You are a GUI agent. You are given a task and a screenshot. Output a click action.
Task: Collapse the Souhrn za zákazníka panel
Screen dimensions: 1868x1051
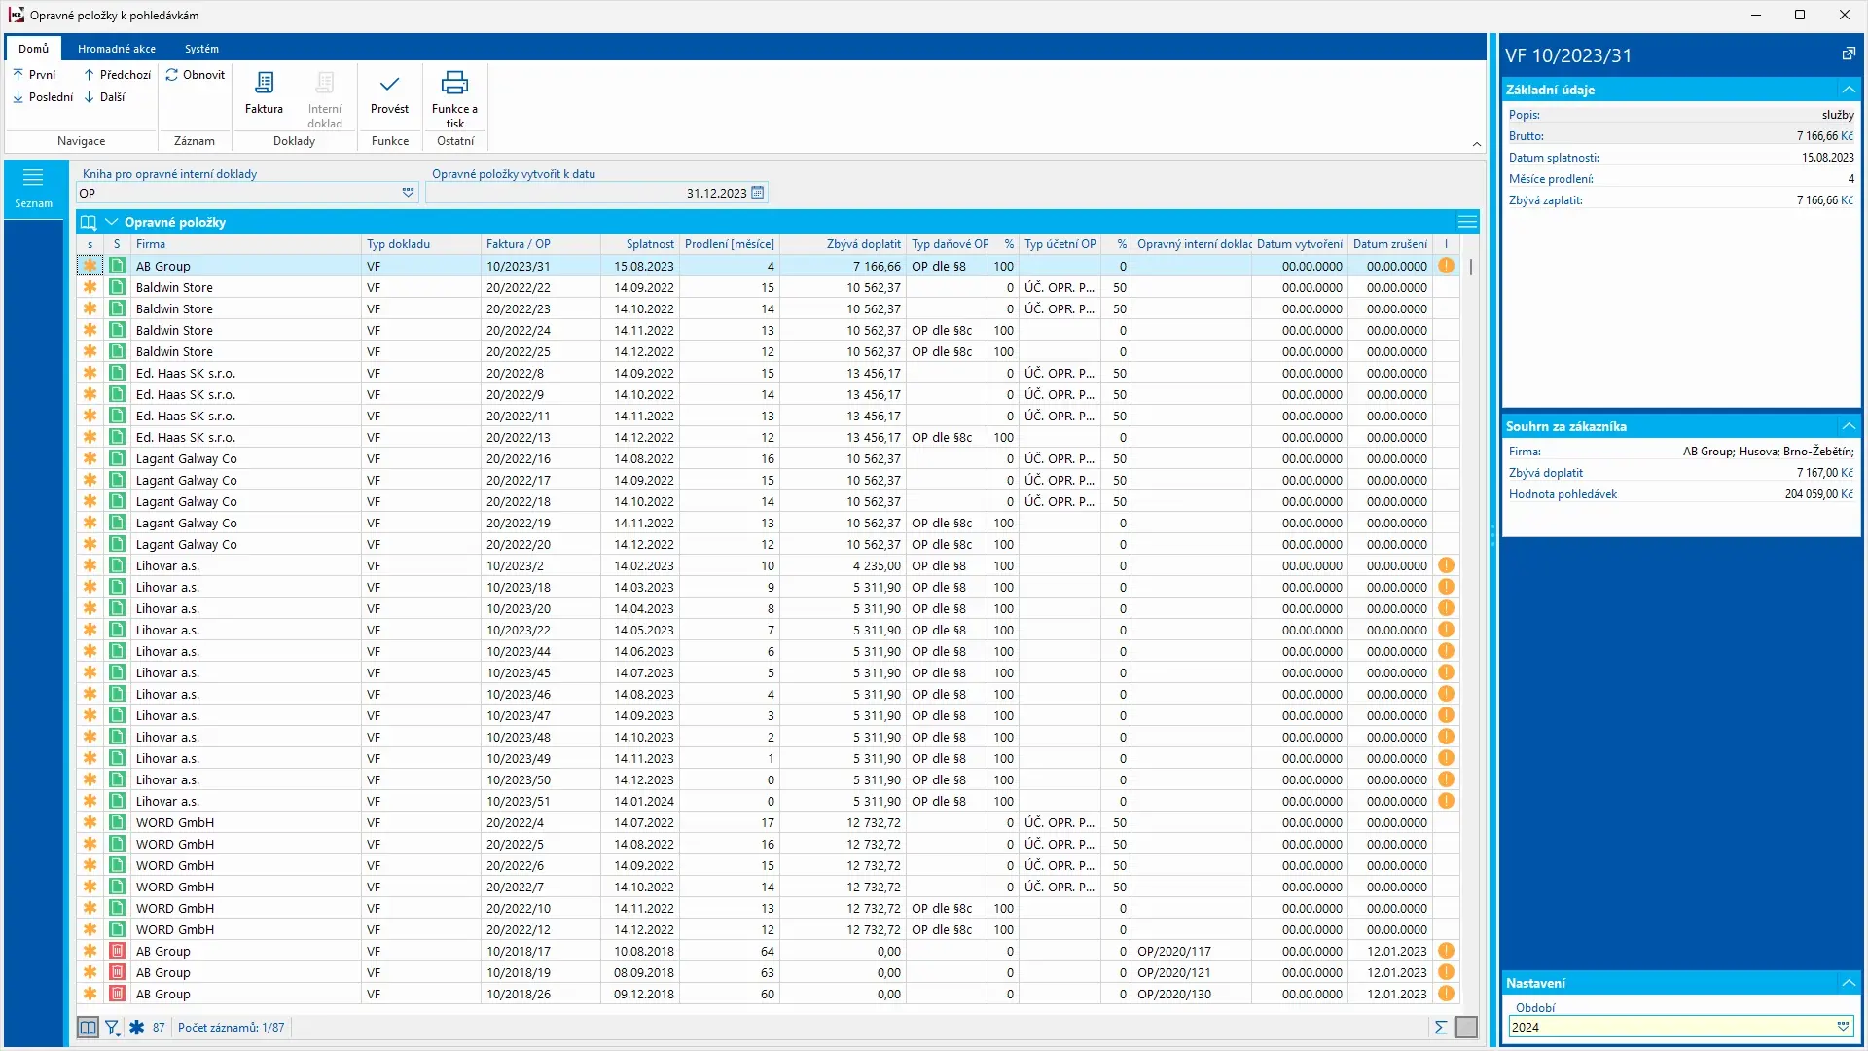[x=1849, y=426]
